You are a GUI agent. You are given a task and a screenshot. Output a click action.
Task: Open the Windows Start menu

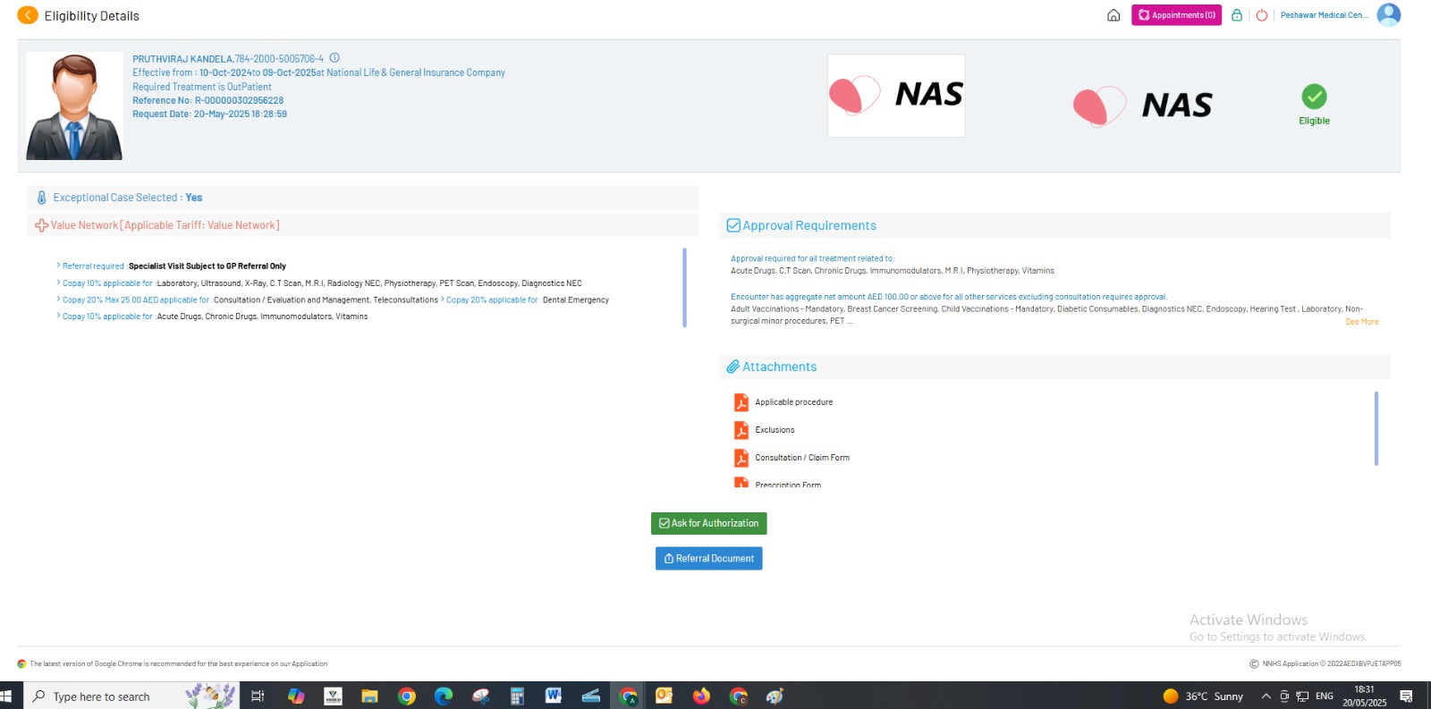5,696
